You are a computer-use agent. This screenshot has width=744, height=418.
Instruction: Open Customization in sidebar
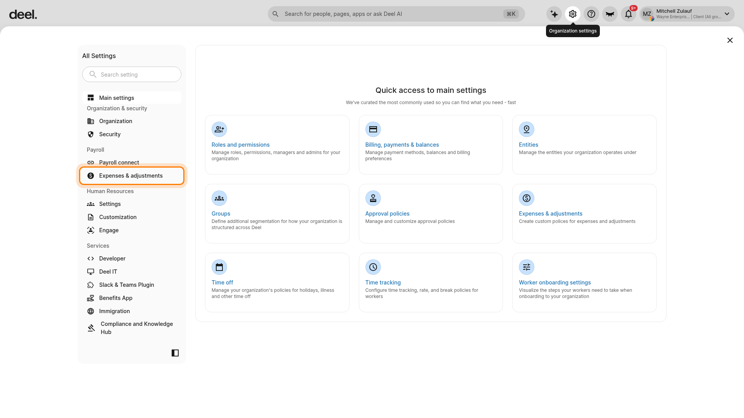[x=132, y=217]
